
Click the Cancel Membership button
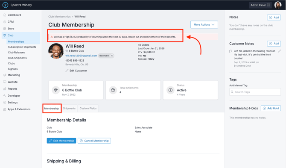(94, 141)
